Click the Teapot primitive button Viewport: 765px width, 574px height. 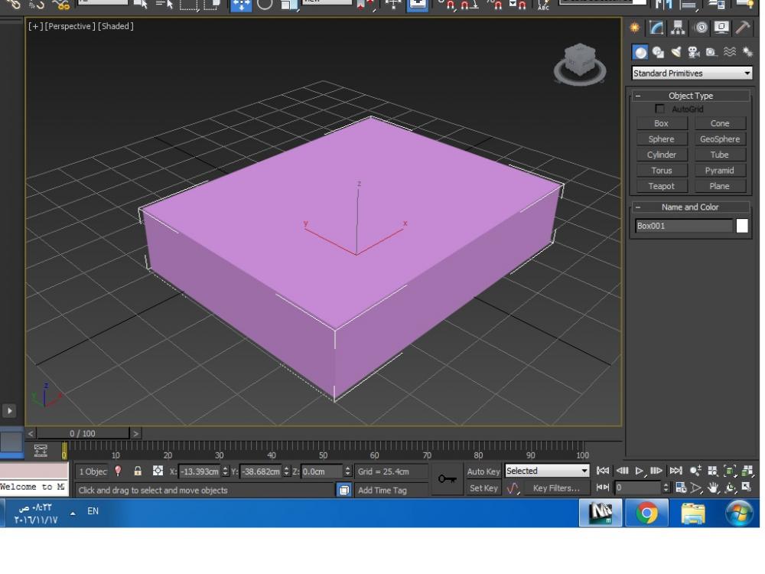click(x=661, y=186)
